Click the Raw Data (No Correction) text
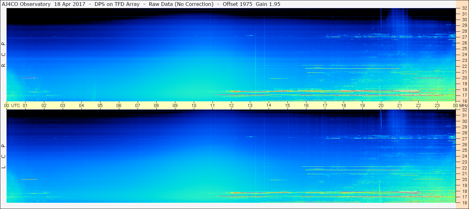Image resolution: width=469 pixels, height=209 pixels. point(181,4)
